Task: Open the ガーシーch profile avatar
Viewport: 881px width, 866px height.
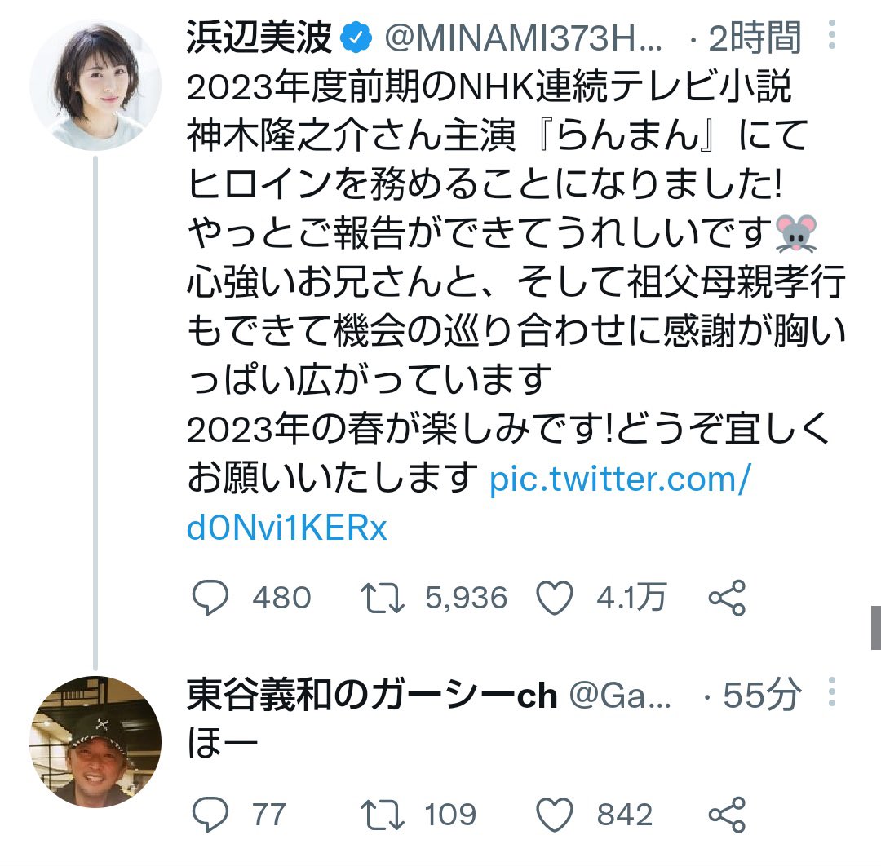Action: pyautogui.click(x=95, y=742)
